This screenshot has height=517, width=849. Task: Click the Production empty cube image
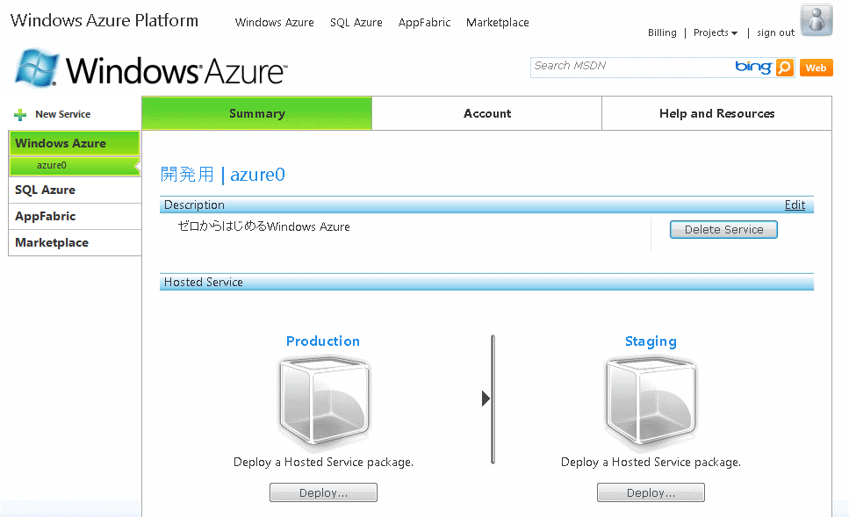point(324,402)
